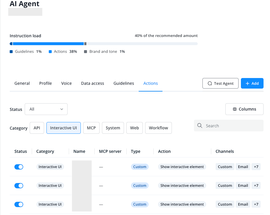Viewport: 270px width, 215px height.
Task: Click the chat bubble icon for Test Agent
Action: coord(210,84)
